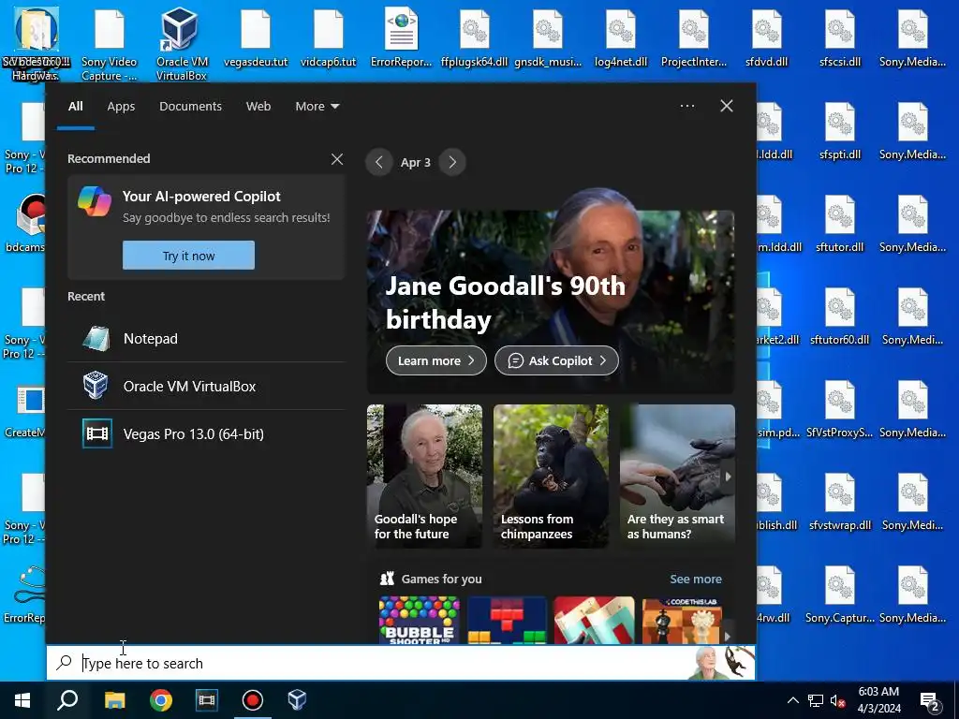Image resolution: width=959 pixels, height=719 pixels.
Task: Dismiss the Recommended section
Action: pos(337,159)
